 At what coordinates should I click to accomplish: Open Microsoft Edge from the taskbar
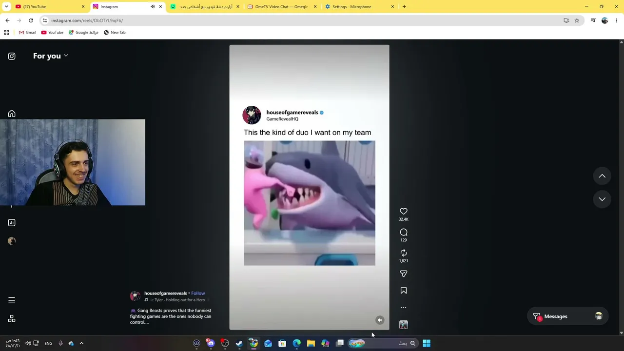296,343
